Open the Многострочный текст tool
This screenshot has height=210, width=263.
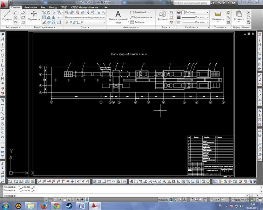[x=118, y=17]
